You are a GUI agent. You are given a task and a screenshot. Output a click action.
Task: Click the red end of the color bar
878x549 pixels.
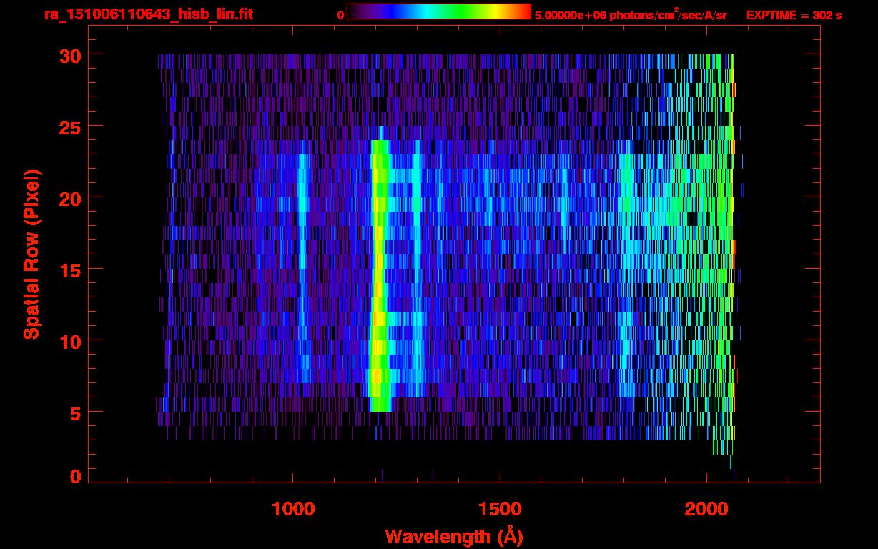524,11
